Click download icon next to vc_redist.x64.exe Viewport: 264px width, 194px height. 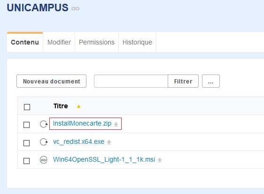pos(109,142)
